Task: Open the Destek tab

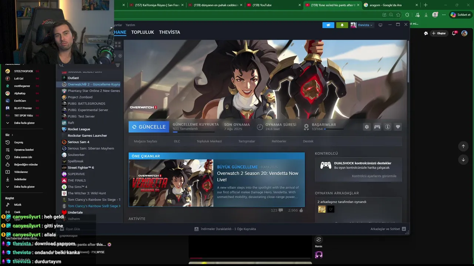Action: pos(308,141)
